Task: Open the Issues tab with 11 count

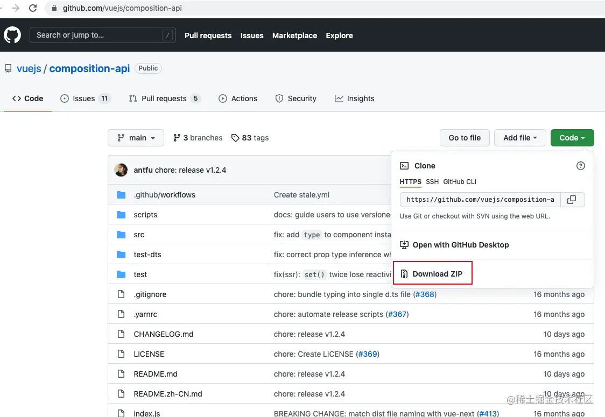Action: (85, 98)
